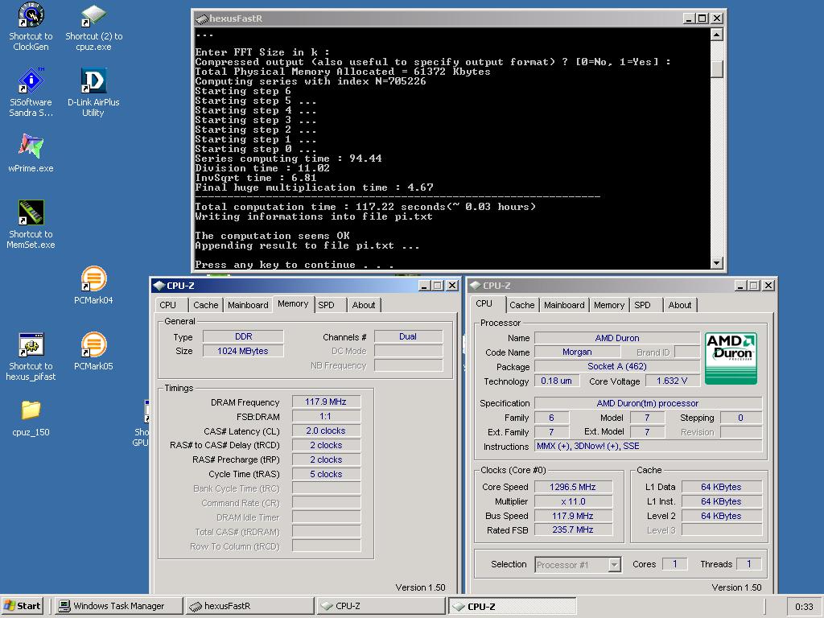Click the Core Speed 1296.5 MHz value
Viewport: 824px width, 618px height.
[x=573, y=487]
